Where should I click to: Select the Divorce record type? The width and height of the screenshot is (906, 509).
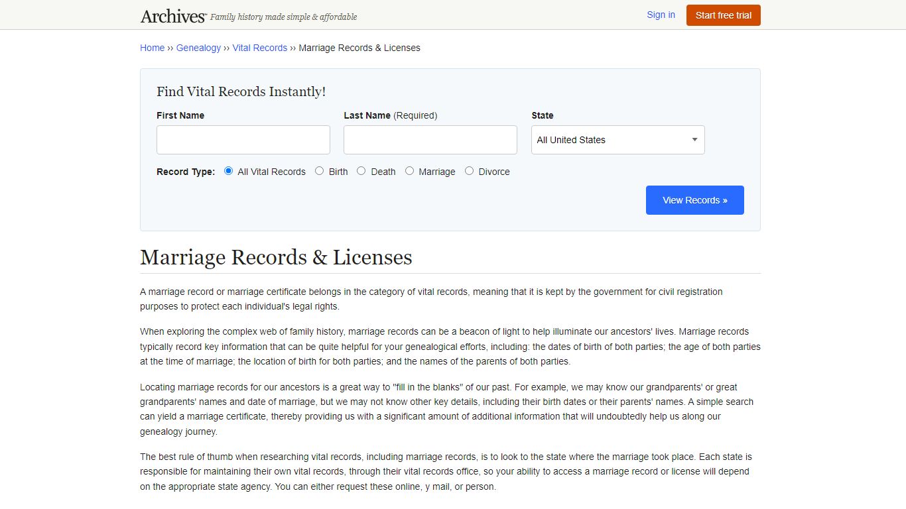click(470, 171)
